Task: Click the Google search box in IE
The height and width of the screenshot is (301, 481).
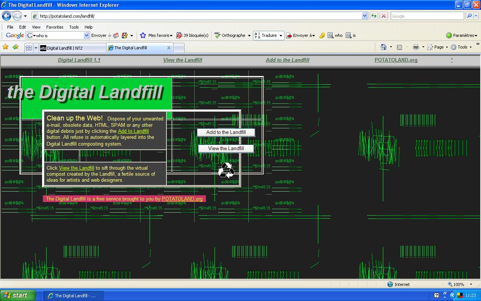Action: (x=427, y=16)
